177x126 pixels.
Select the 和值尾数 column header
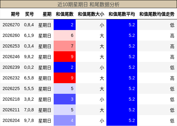coord(65,14)
